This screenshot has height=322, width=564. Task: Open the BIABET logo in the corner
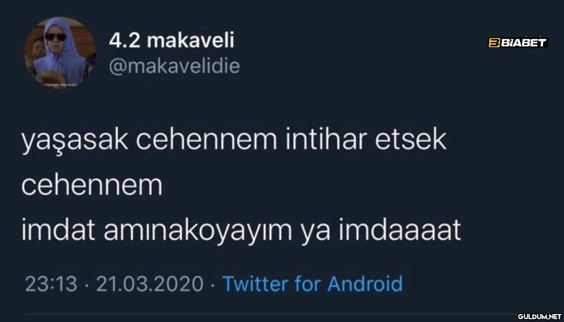[x=518, y=43]
